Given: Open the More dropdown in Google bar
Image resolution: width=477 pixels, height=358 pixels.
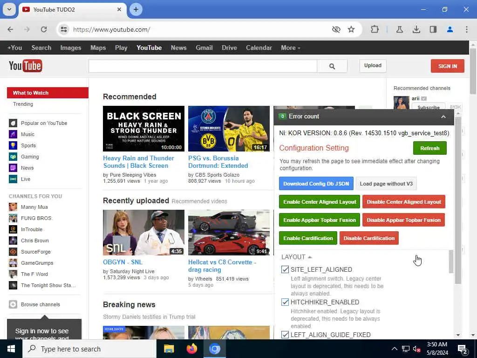Looking at the screenshot, I should pos(290,48).
